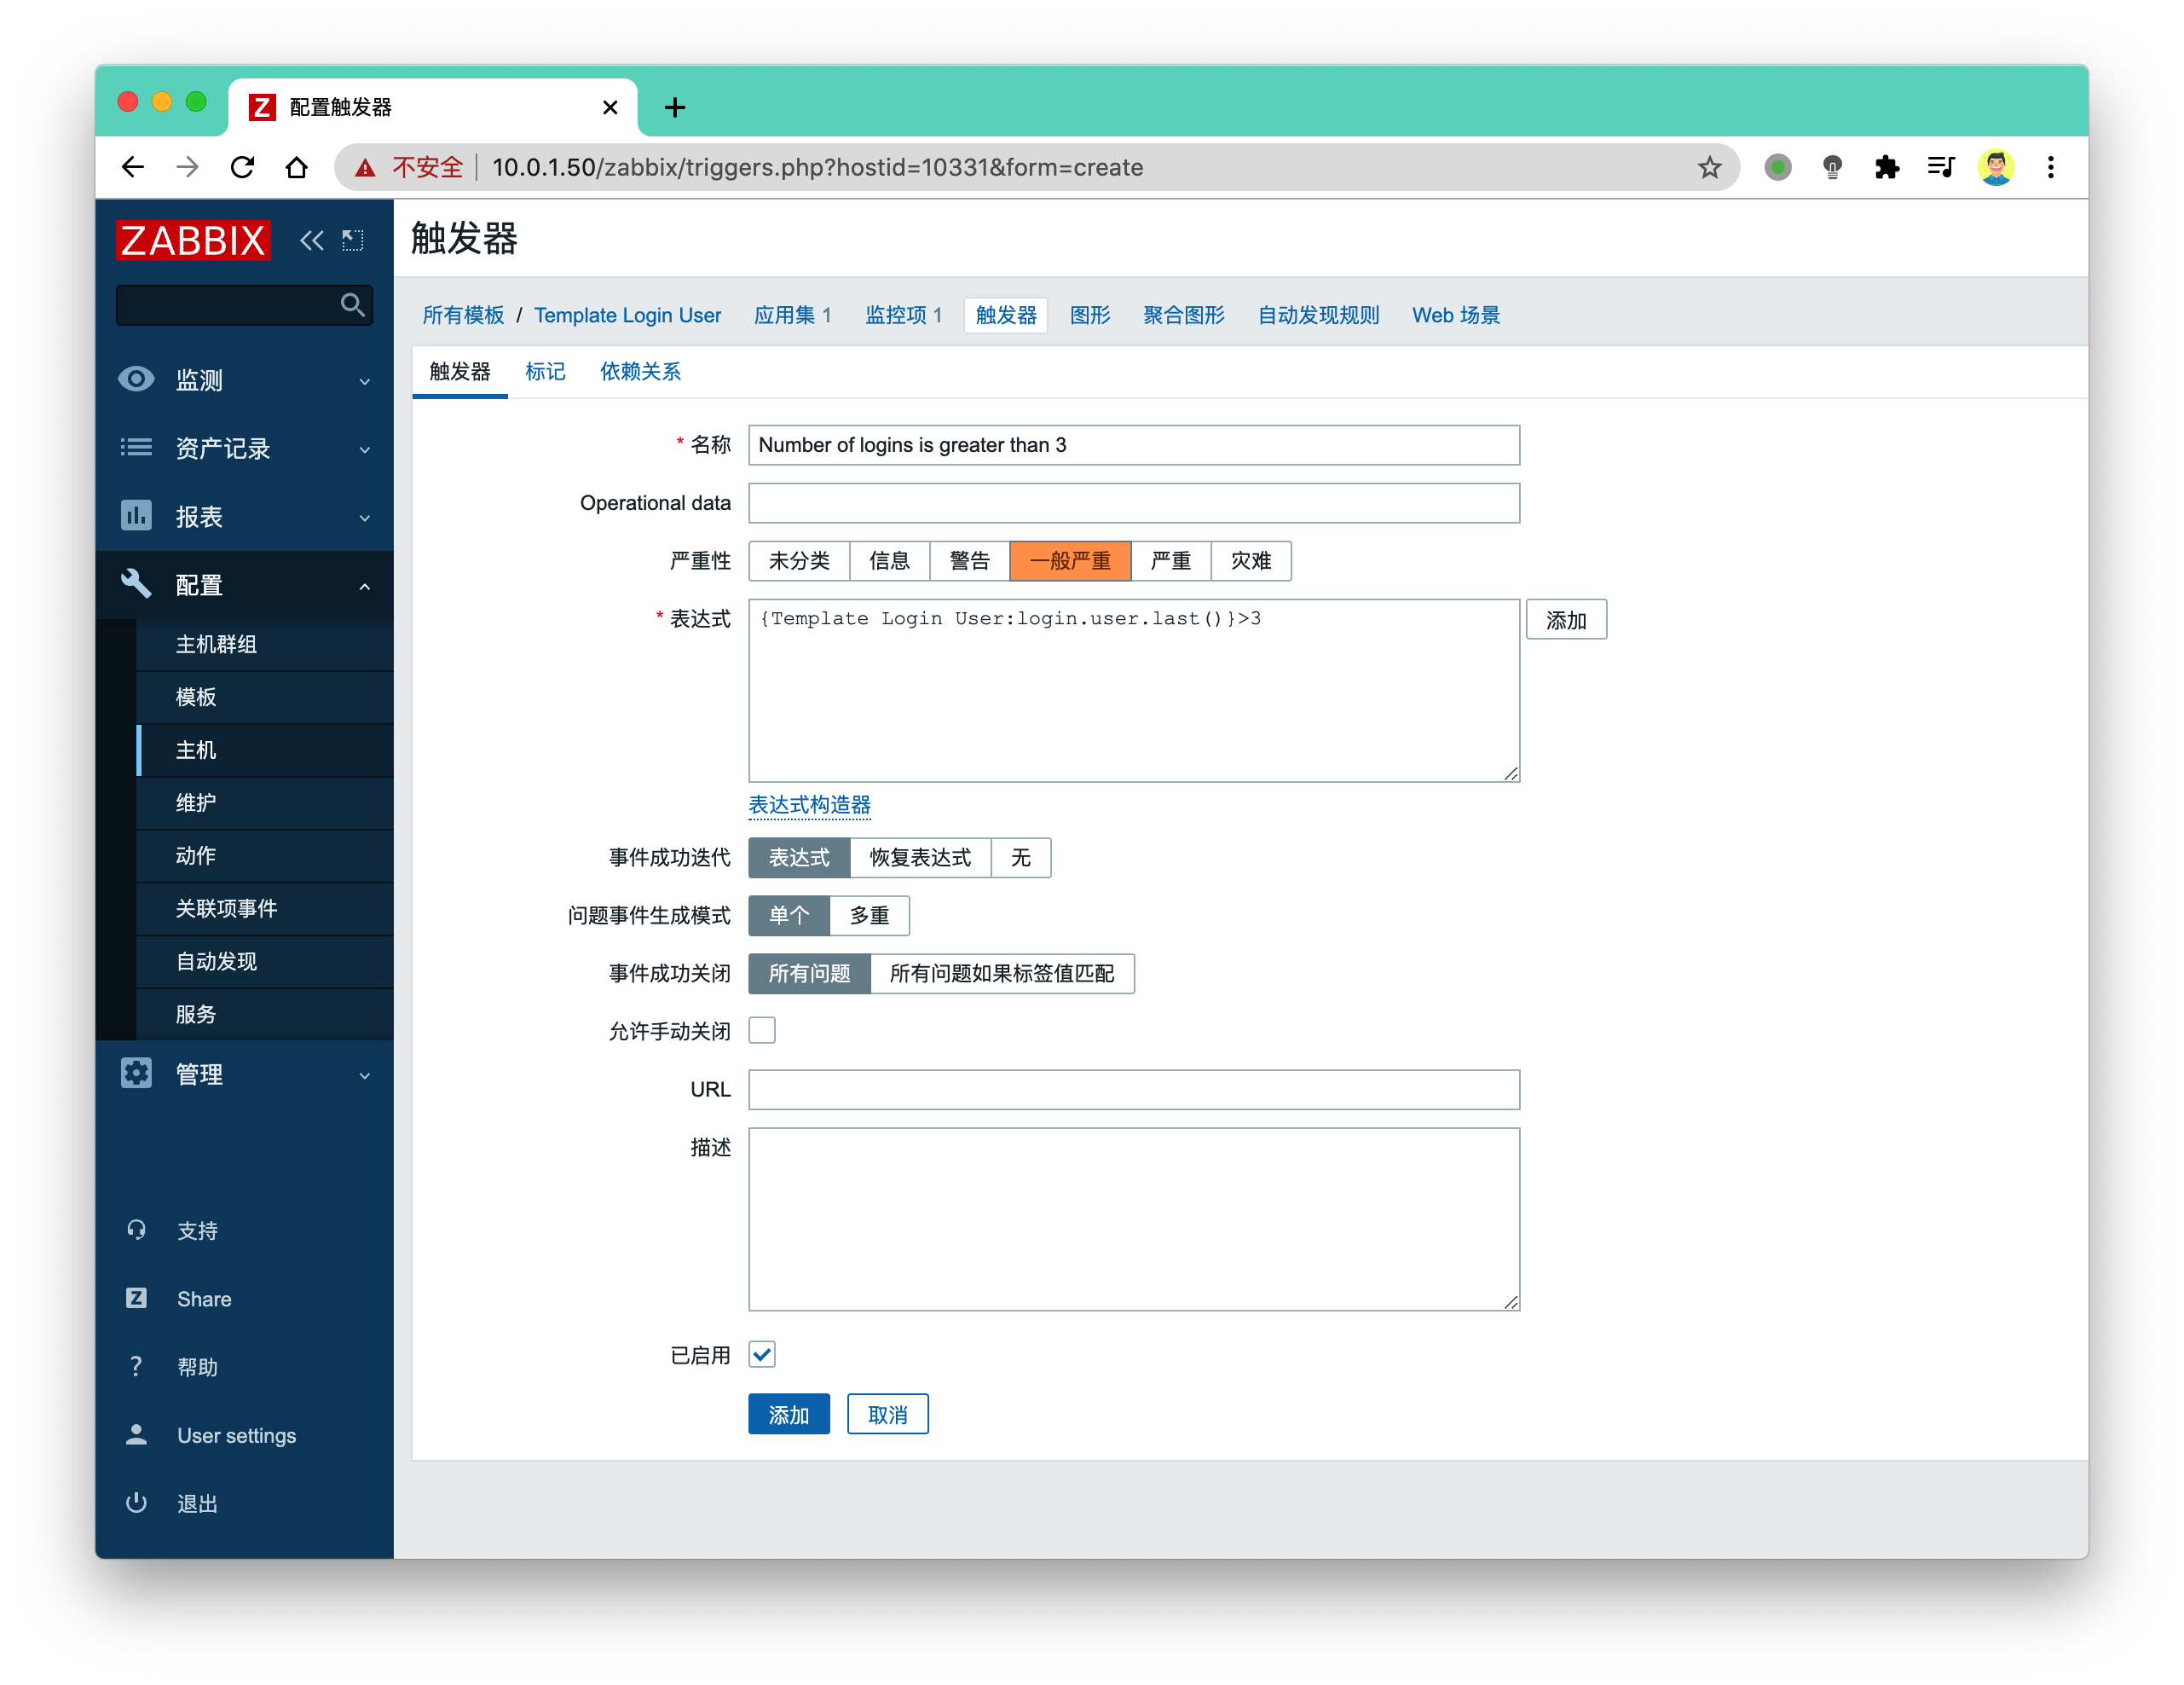The height and width of the screenshot is (1685, 2184).
Task: Open the 标记 tab
Action: (545, 371)
